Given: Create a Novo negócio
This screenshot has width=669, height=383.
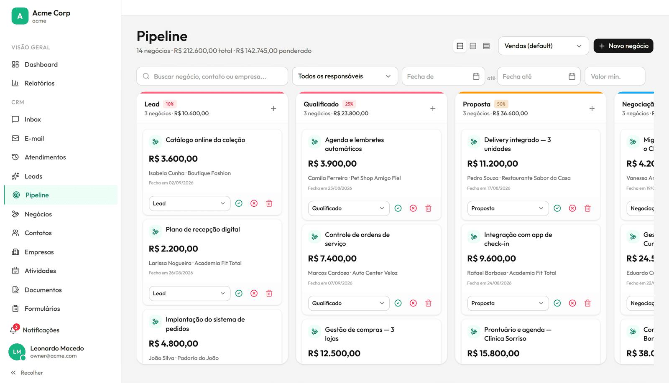Looking at the screenshot, I should pyautogui.click(x=623, y=46).
